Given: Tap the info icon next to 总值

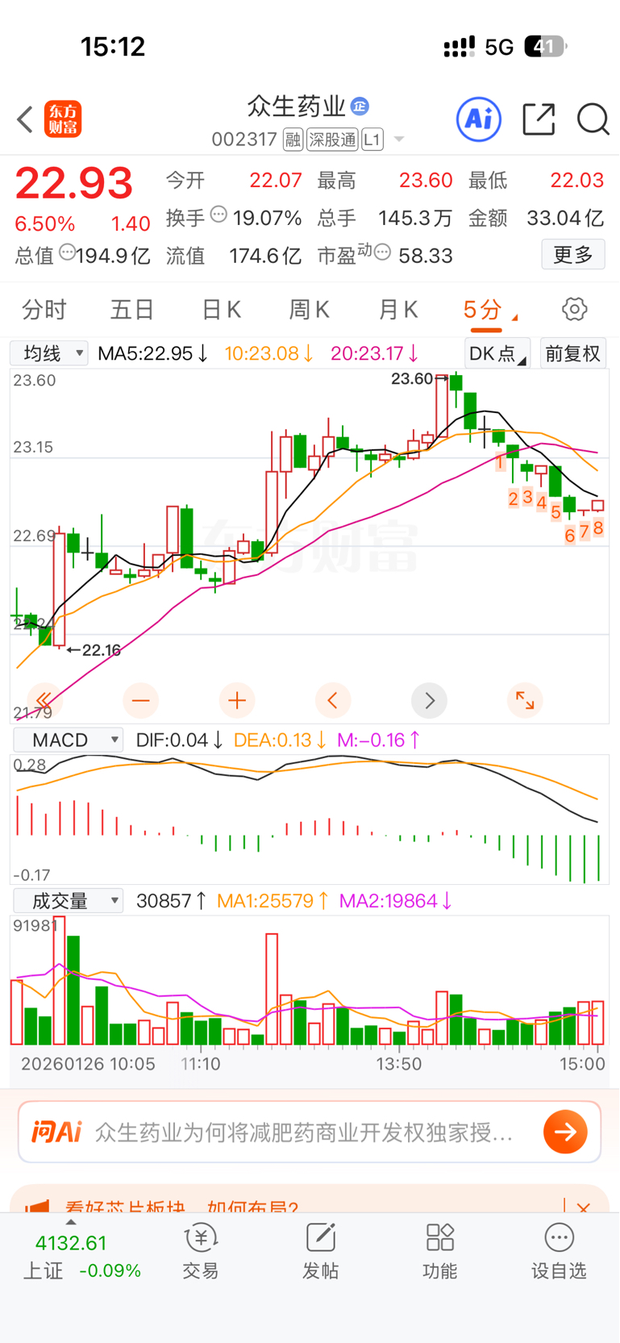Looking at the screenshot, I should pyautogui.click(x=68, y=252).
